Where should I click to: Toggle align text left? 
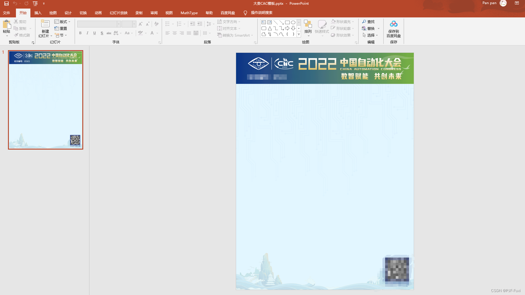[168, 33]
